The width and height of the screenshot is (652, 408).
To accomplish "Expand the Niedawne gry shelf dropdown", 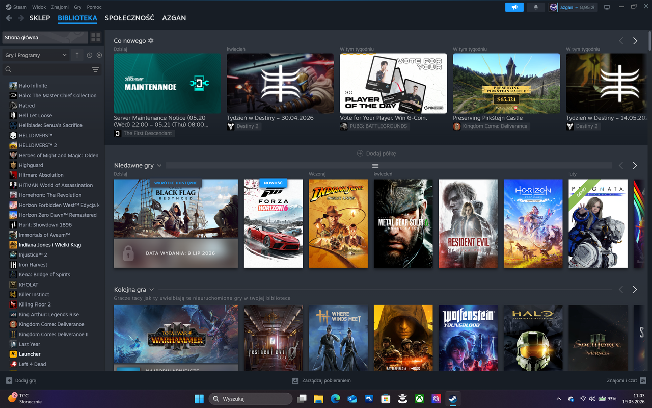I will pyautogui.click(x=159, y=165).
